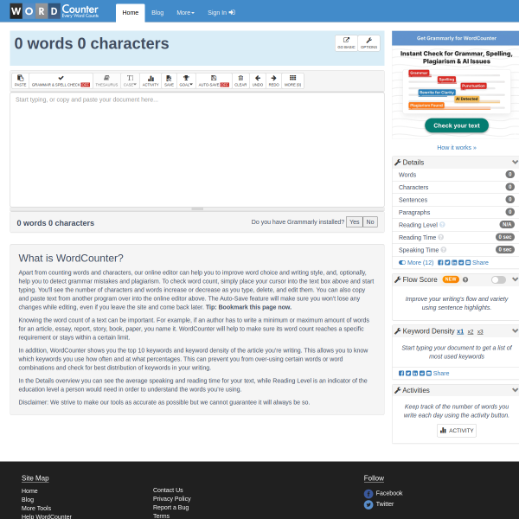The height and width of the screenshot is (519, 519).
Task: Open Contact Us footer link
Action: pos(168,490)
